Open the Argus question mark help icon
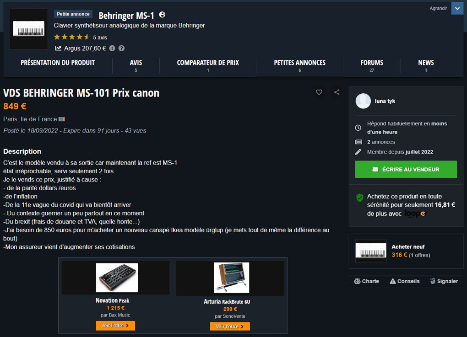Screen dimensions: 467x337 [121, 48]
